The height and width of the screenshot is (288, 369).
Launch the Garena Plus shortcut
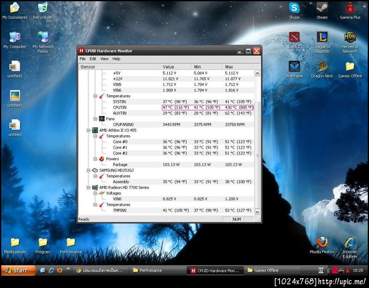(350, 10)
